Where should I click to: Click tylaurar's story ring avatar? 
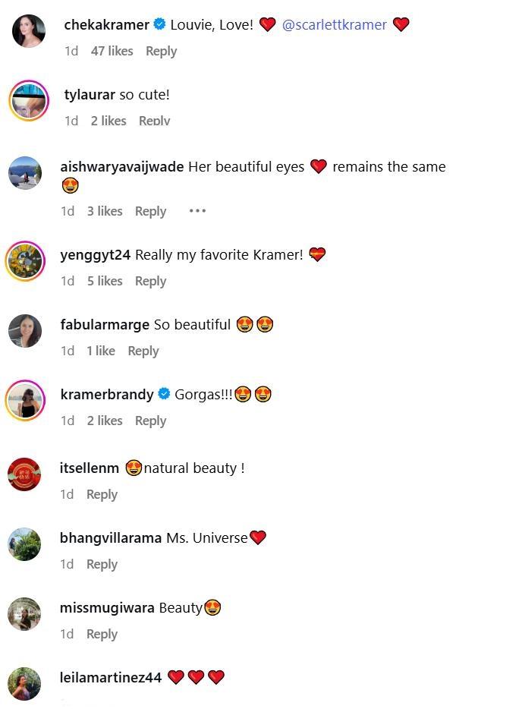(29, 101)
